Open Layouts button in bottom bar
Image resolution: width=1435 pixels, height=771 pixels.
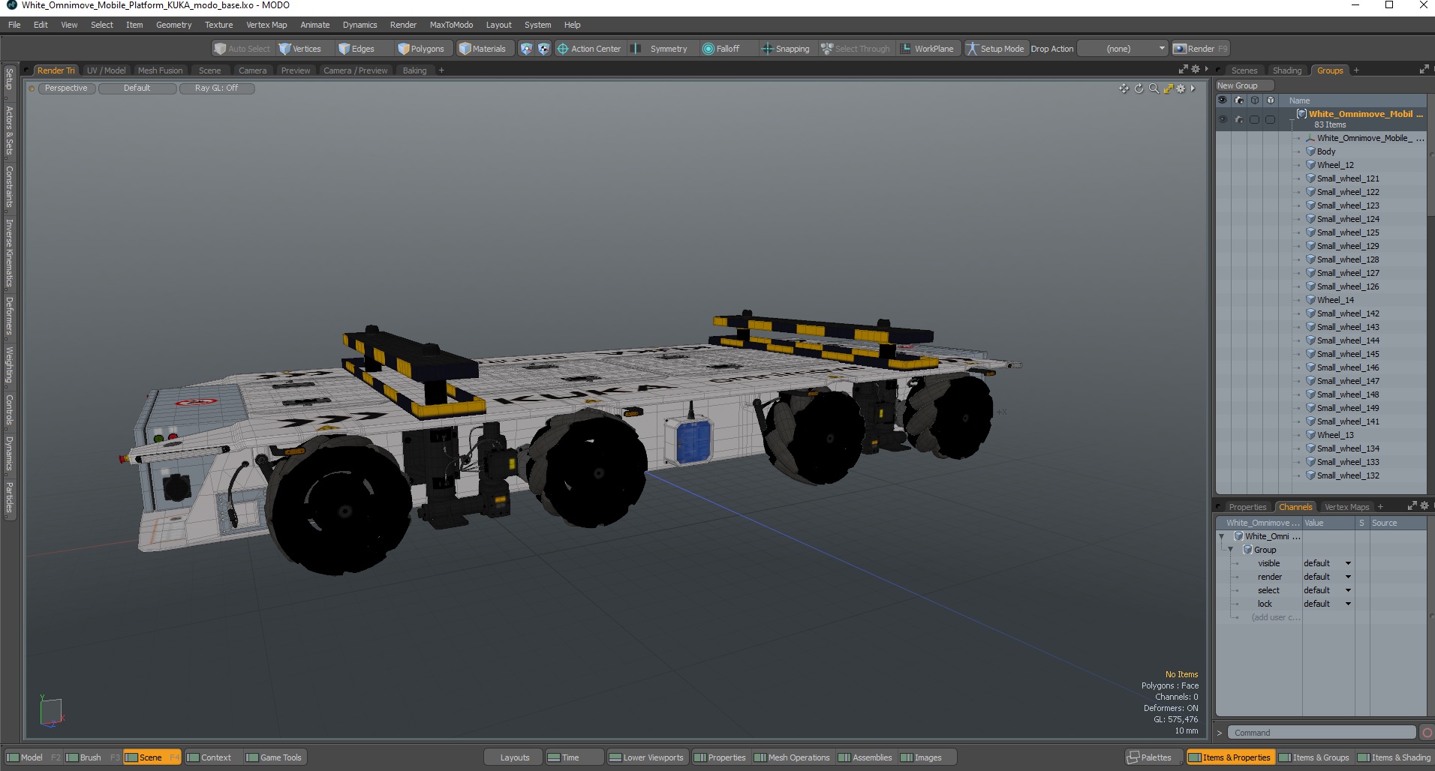coord(514,757)
